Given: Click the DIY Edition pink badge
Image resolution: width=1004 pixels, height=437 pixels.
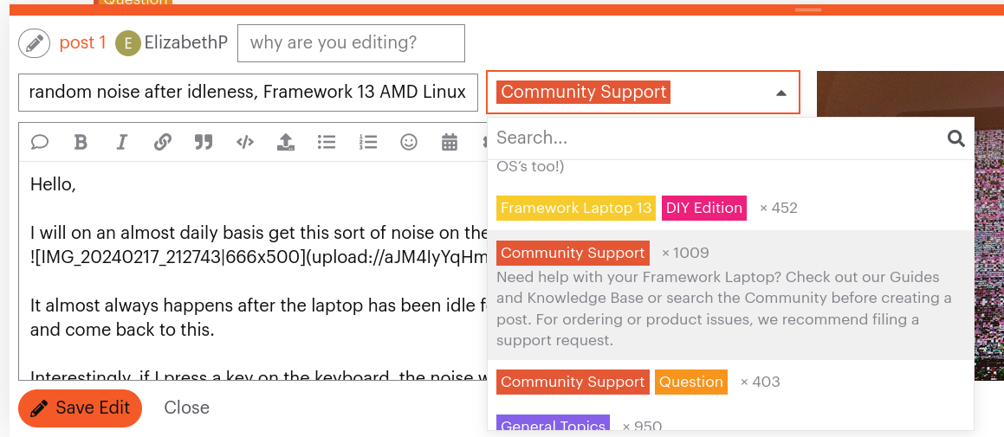Looking at the screenshot, I should (703, 208).
